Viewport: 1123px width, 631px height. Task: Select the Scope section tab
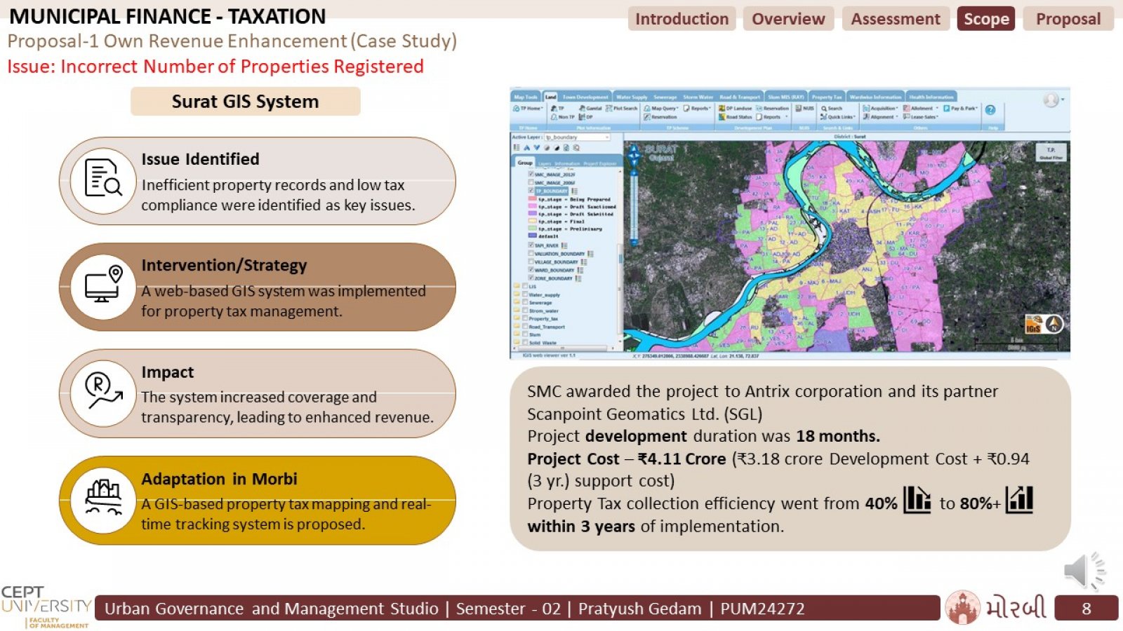tap(986, 19)
